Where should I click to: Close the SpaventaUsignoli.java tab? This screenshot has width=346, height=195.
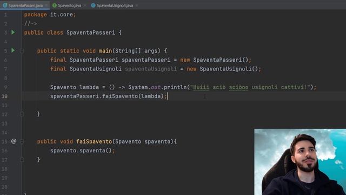[x=137, y=5]
